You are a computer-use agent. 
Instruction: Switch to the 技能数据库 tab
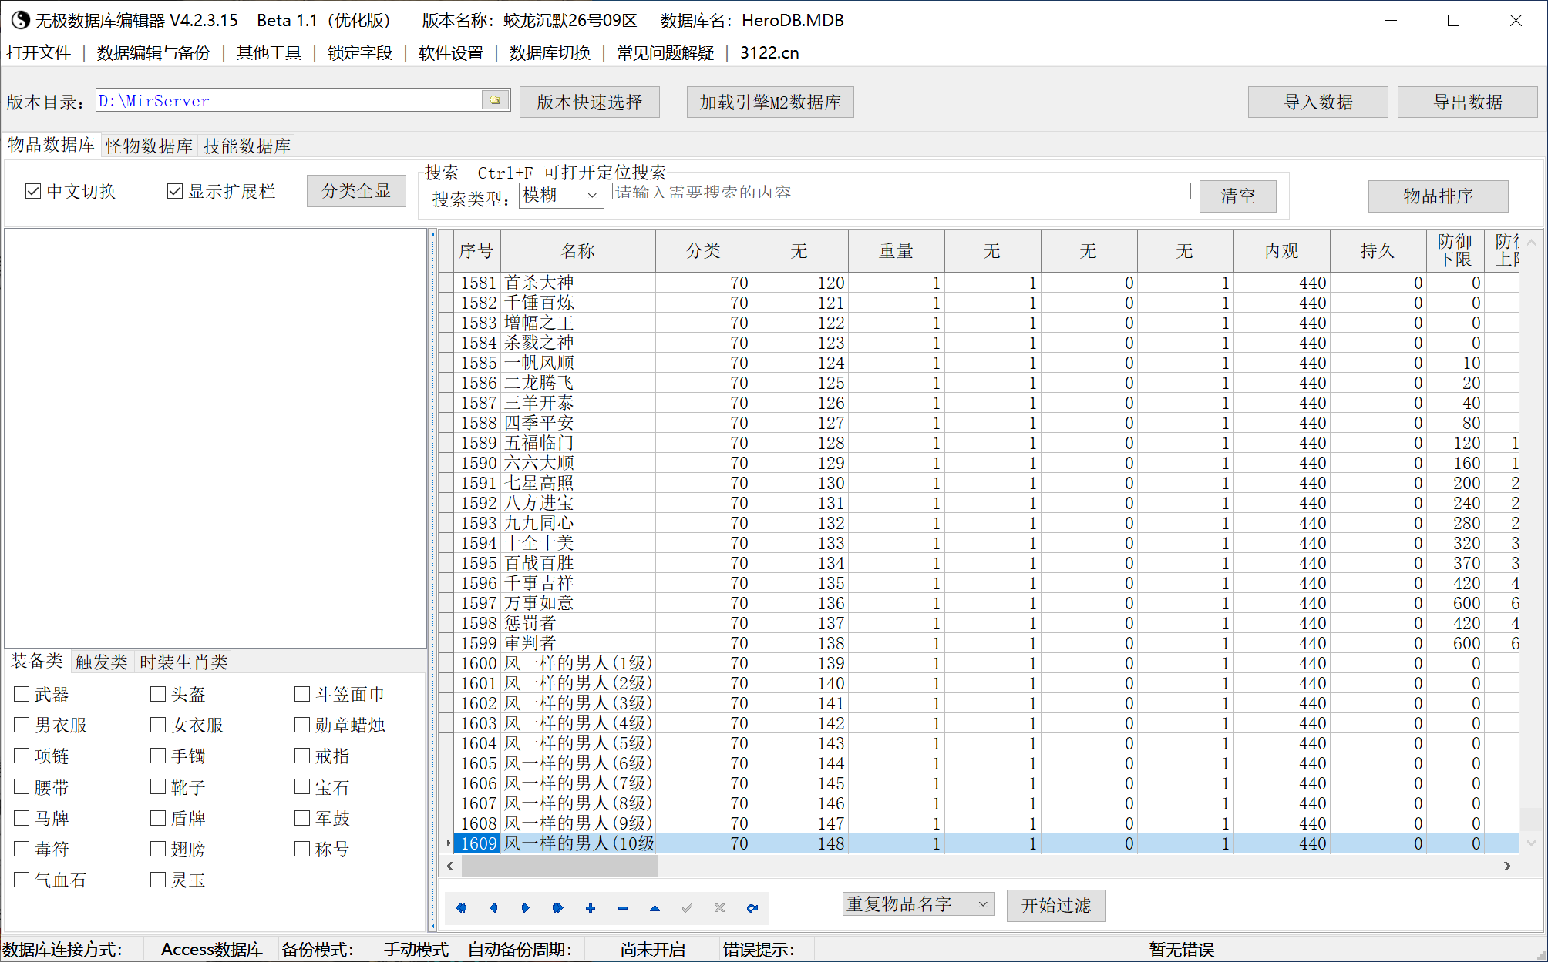[x=247, y=146]
